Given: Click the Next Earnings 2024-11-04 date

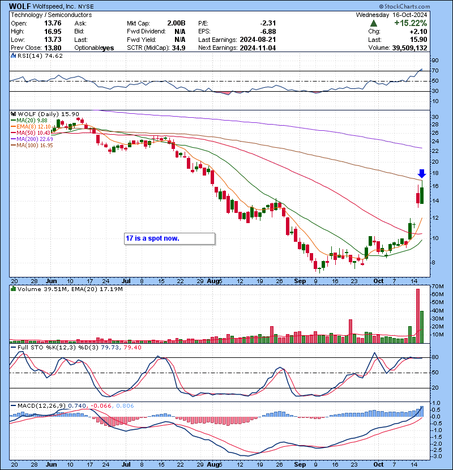Looking at the screenshot, I should (259, 48).
